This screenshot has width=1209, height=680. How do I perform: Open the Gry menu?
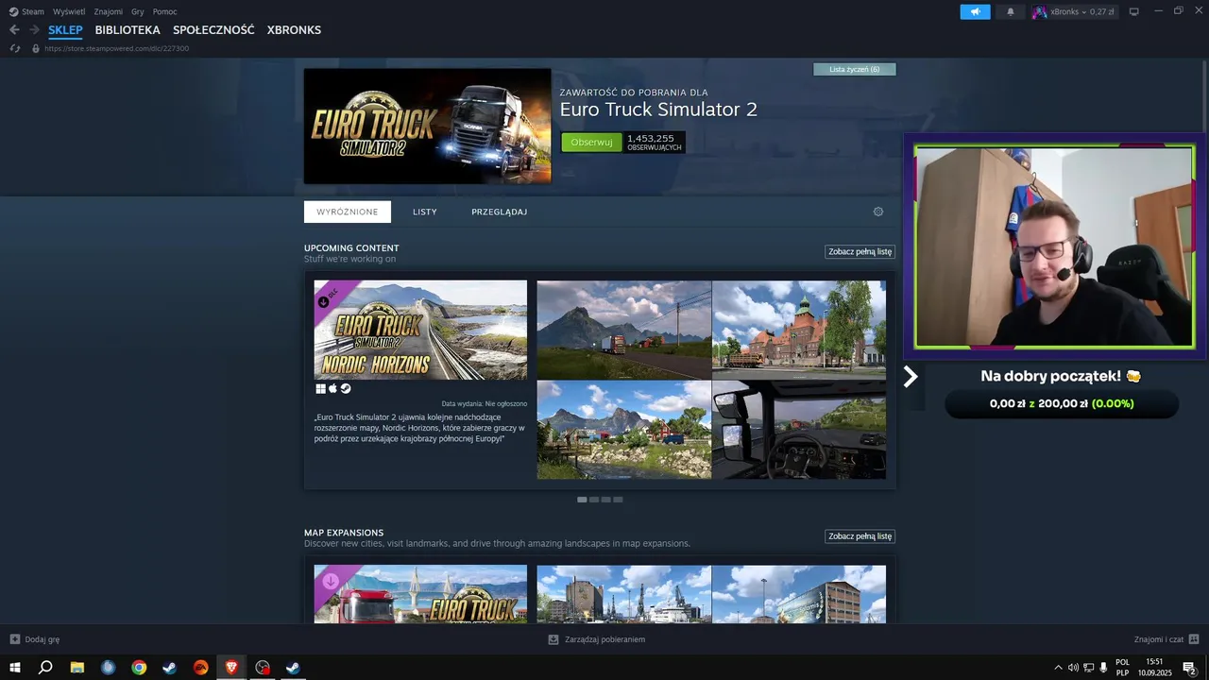coord(138,11)
